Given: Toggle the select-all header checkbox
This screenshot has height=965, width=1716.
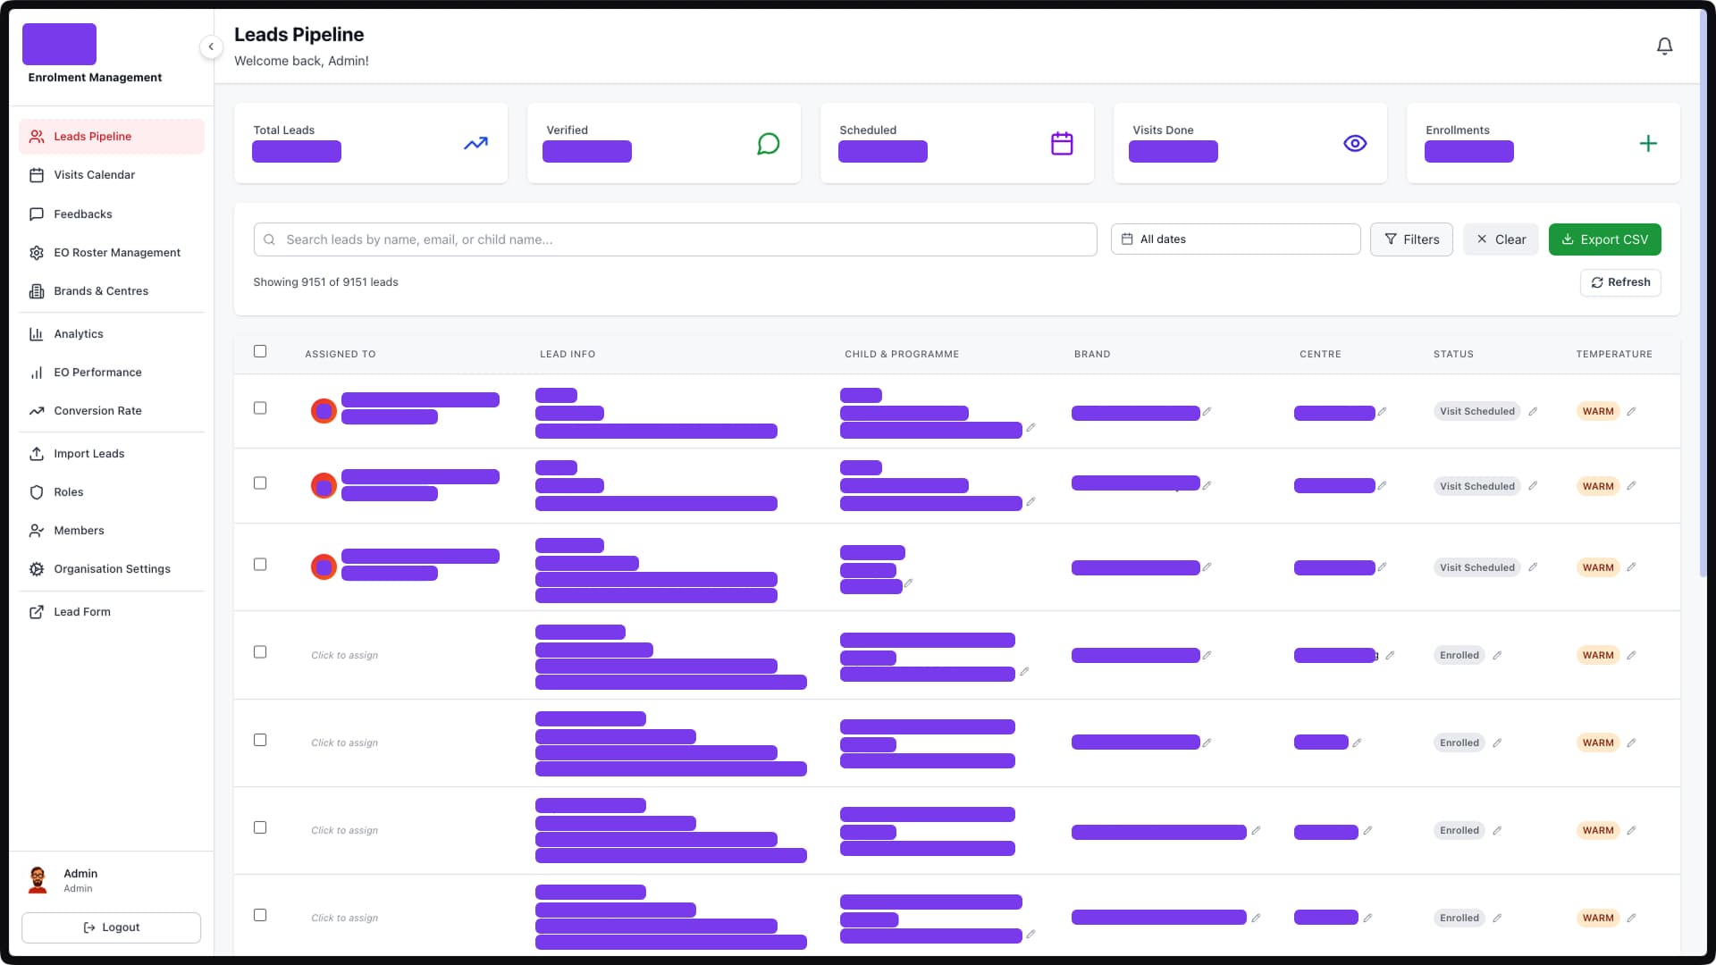Looking at the screenshot, I should 260,351.
